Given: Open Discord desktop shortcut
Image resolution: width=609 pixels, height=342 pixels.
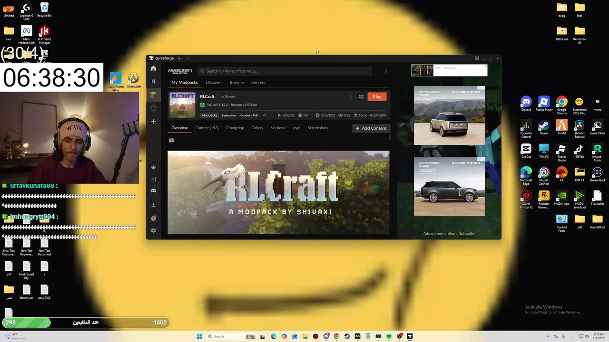Looking at the screenshot, I should tap(526, 104).
